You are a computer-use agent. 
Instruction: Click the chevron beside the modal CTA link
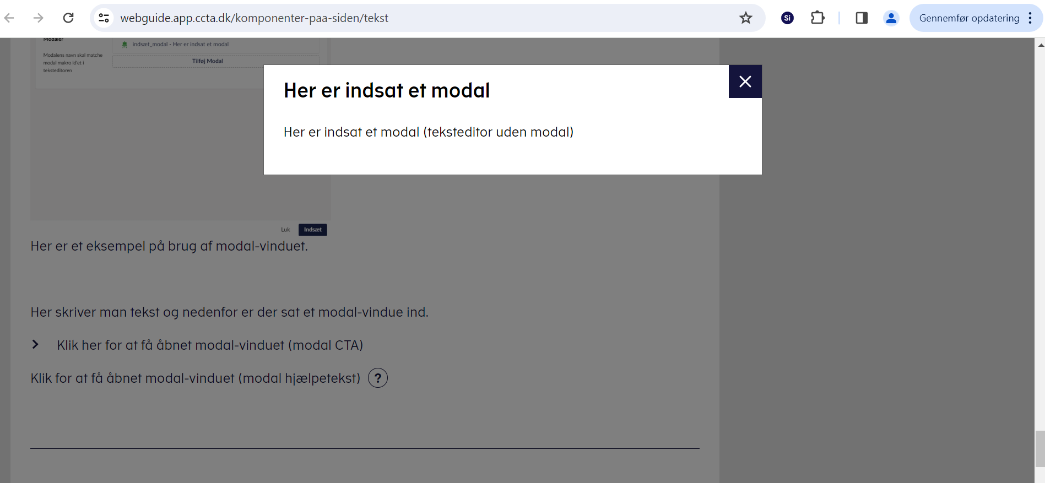click(35, 345)
